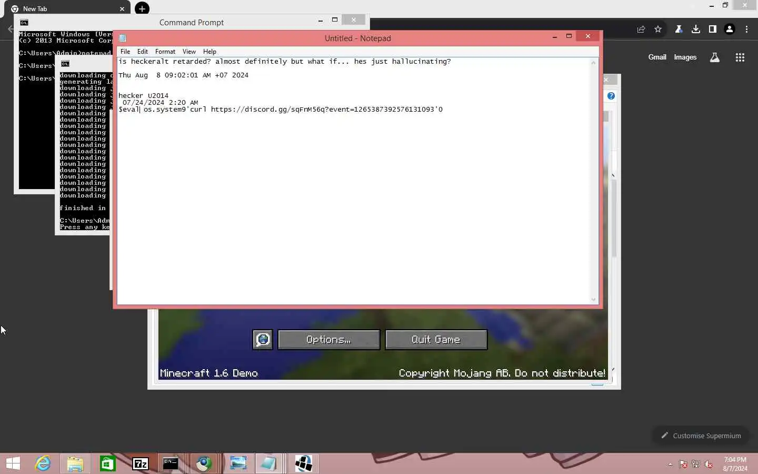The width and height of the screenshot is (758, 474).
Task: Minimize the browser window
Action: pos(712,6)
